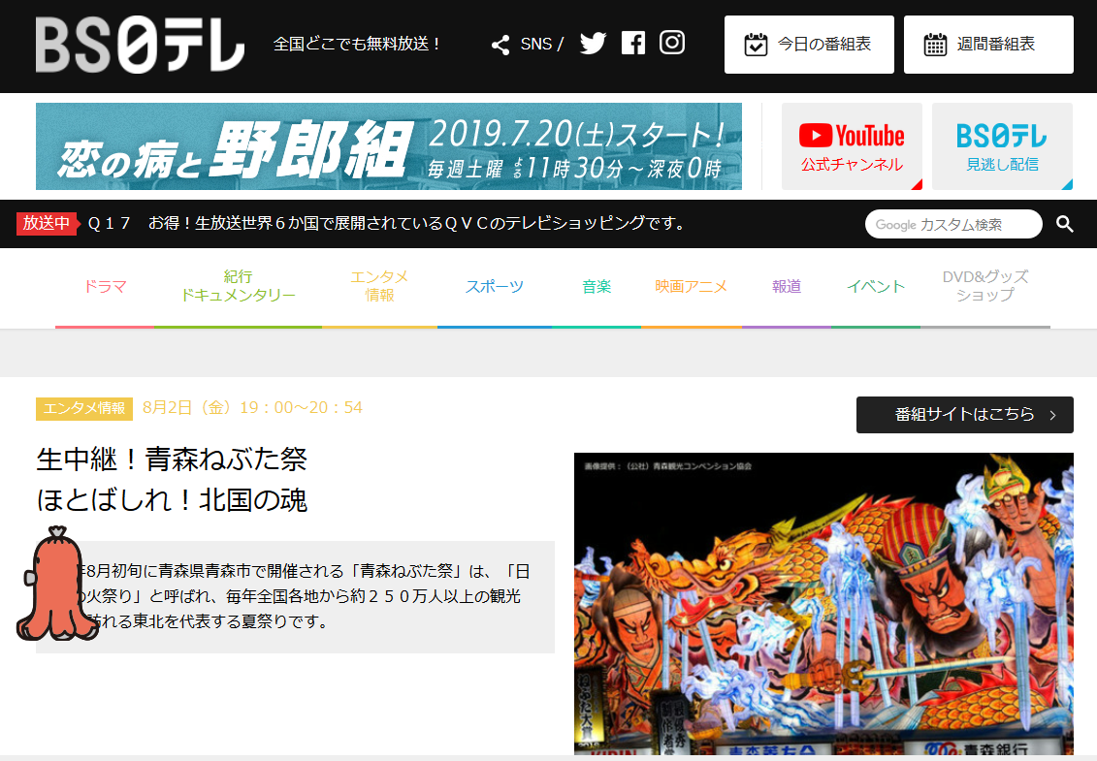Click 番組サイトはこちら button

point(964,415)
